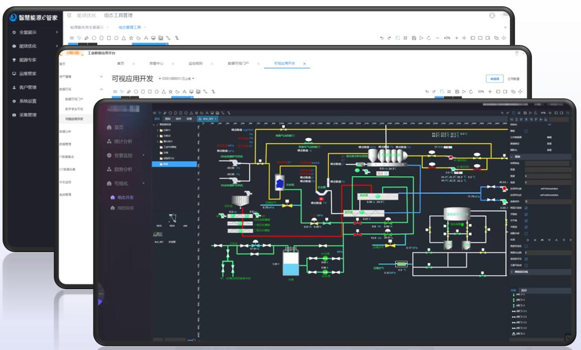Enable the 元素可拖动 checkbox
Viewport: 581px width, 350px height.
pyautogui.click(x=526, y=265)
